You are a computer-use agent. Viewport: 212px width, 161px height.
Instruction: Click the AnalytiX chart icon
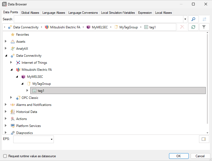13,49
